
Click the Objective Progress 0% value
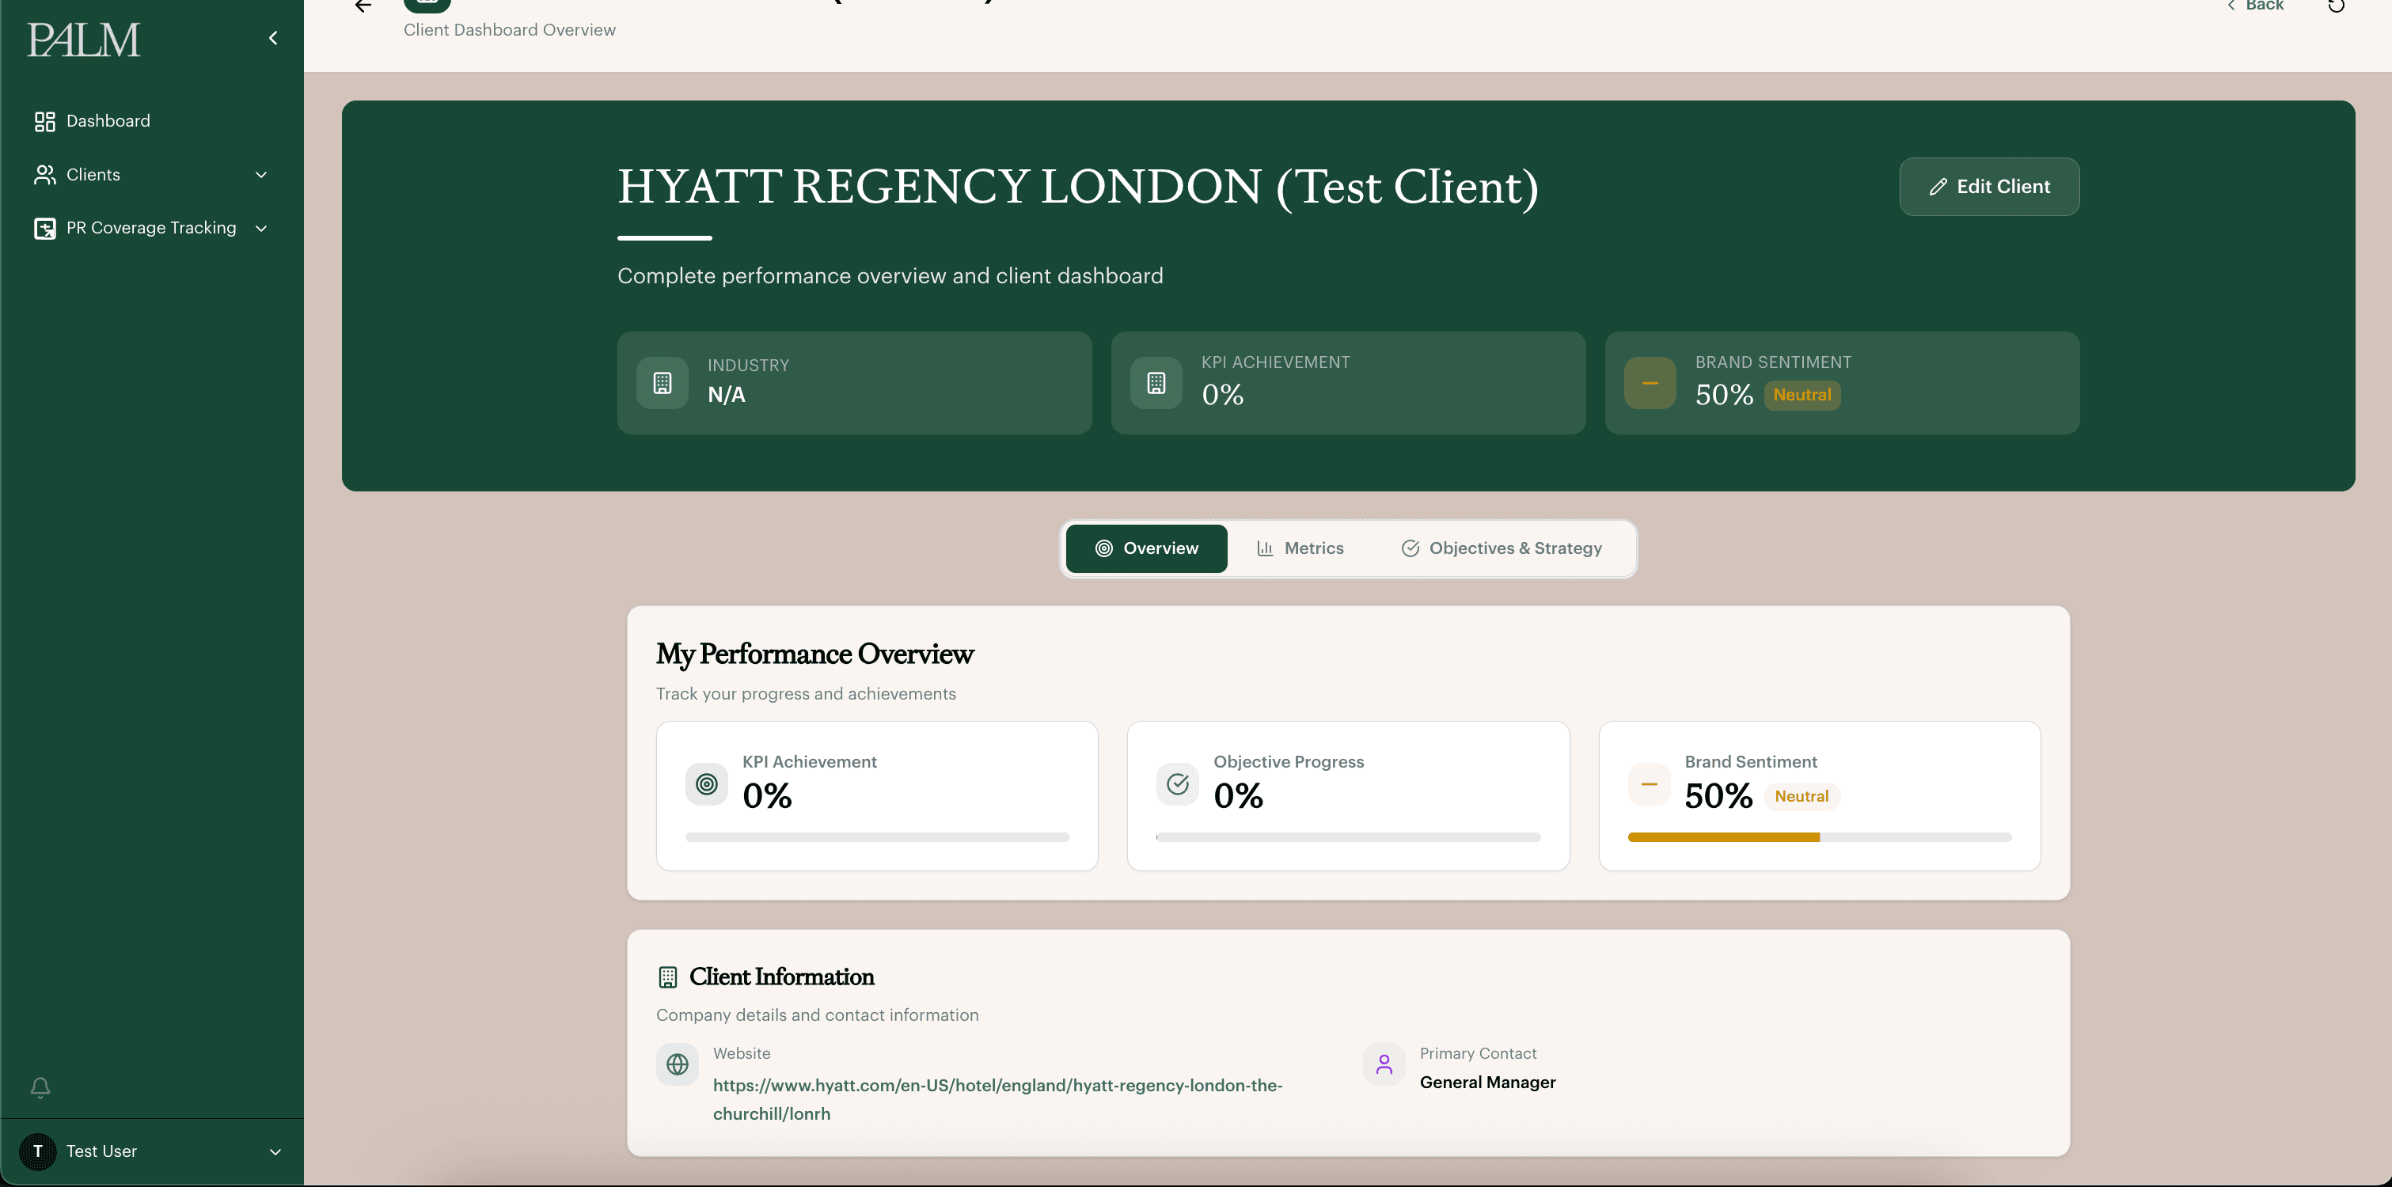[x=1238, y=796]
